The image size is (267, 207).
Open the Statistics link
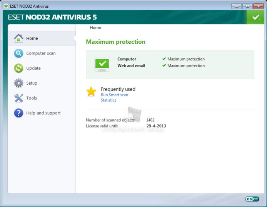coord(108,100)
